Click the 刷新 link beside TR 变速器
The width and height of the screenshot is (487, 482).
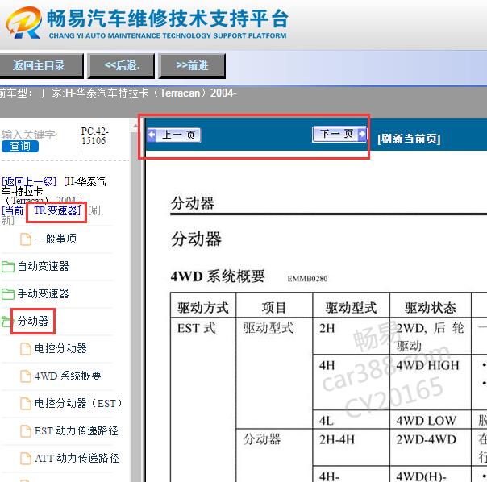94,210
